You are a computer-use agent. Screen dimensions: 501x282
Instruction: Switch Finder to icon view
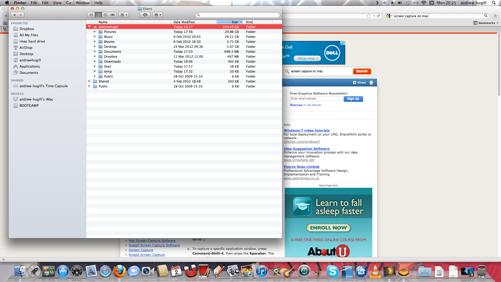click(x=91, y=15)
